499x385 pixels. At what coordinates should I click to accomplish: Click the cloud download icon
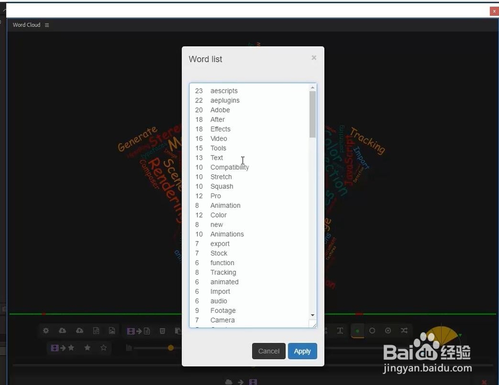pyautogui.click(x=62, y=331)
